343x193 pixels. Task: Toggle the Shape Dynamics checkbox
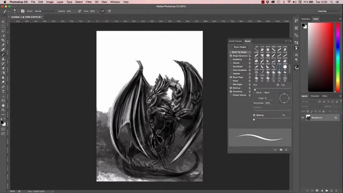231,56
